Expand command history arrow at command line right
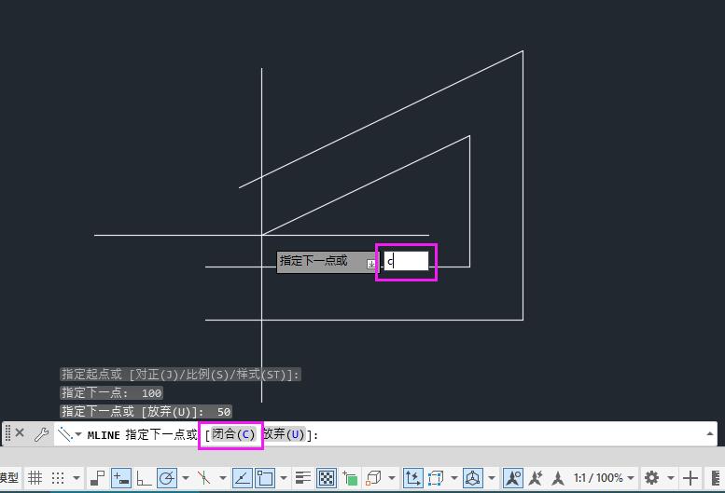Viewport: 725px width, 493px height. [710, 433]
